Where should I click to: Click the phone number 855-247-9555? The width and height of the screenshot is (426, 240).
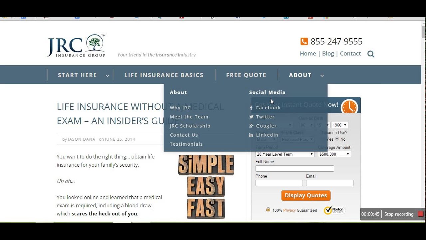coord(336,41)
